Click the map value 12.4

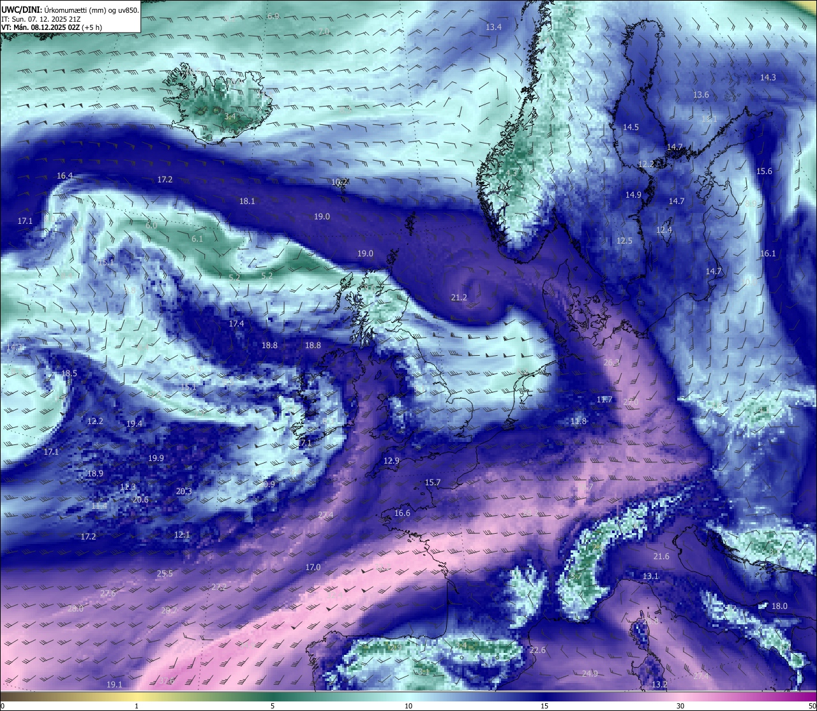[x=664, y=230]
